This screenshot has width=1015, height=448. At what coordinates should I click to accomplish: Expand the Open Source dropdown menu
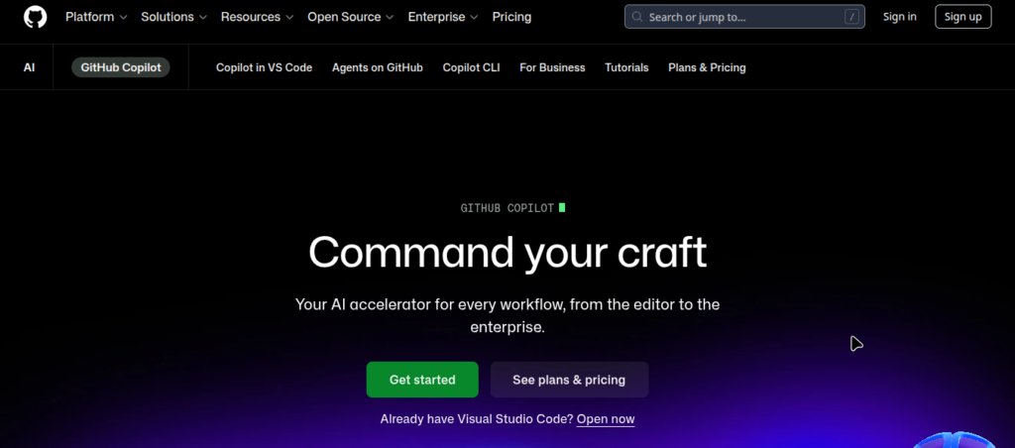coord(350,17)
